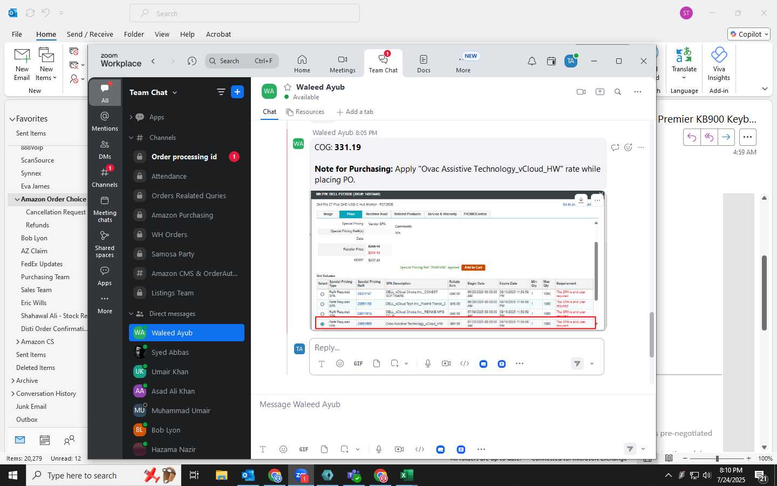Open Channels in the Zoom sidebar
The width and height of the screenshot is (777, 486).
pos(105,177)
